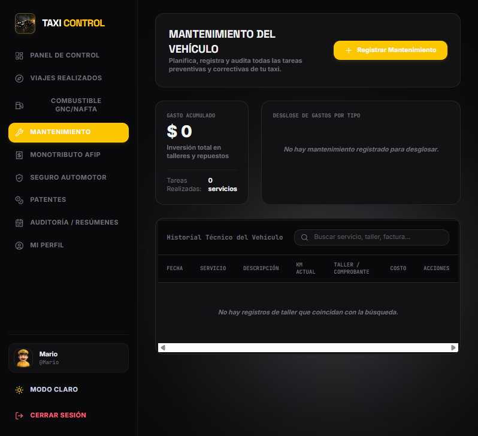Viewport: 478px width, 436px height.
Task: Click the wrench icon in Mantenimiento
Action: coord(19,132)
